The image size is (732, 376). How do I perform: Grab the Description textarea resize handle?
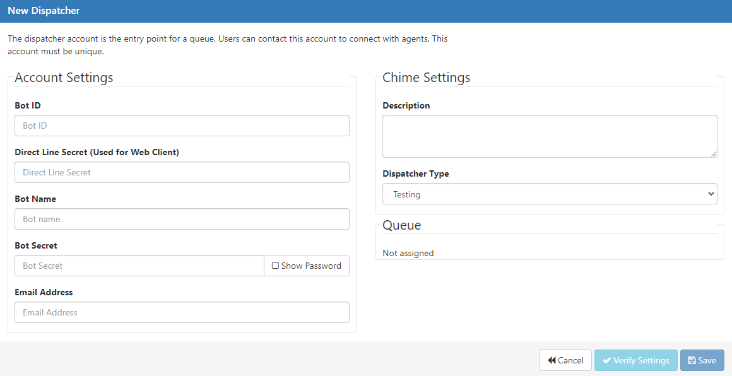click(x=714, y=154)
